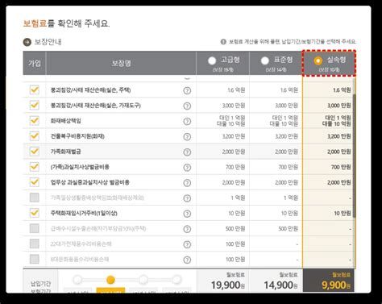382x304 pixels.
Task: Click the arrow icon beside 보장안내
Action: coord(27,42)
